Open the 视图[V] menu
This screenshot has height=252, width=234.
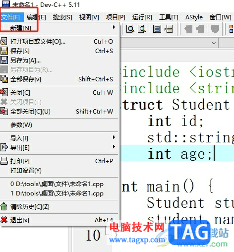click(x=89, y=17)
